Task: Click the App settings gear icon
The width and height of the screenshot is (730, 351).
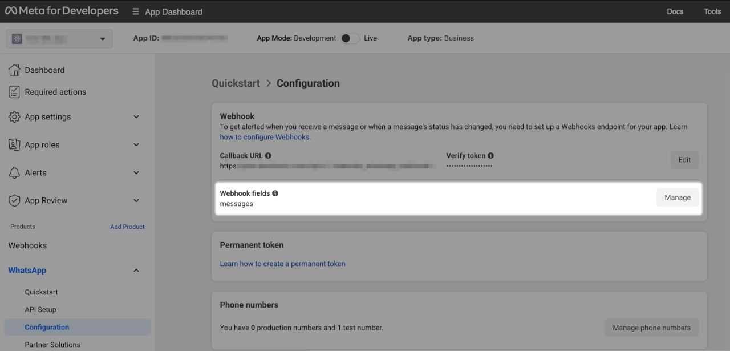Action: tap(14, 116)
